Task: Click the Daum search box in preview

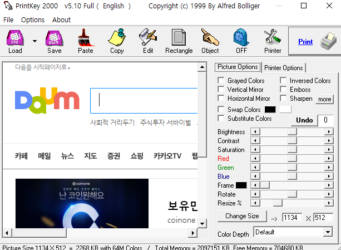Action: pyautogui.click(x=144, y=101)
